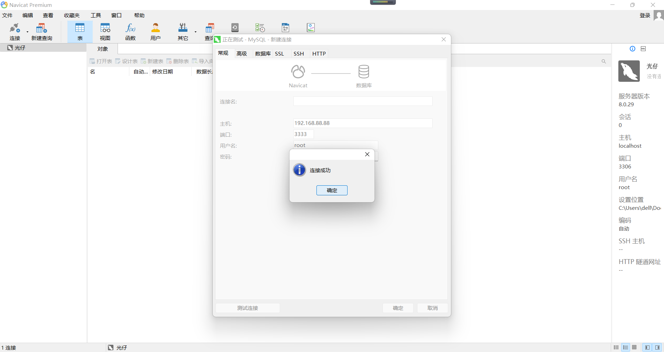The height and width of the screenshot is (352, 664).
Task: Open the 工具 (Tools) menu
Action: pos(96,16)
